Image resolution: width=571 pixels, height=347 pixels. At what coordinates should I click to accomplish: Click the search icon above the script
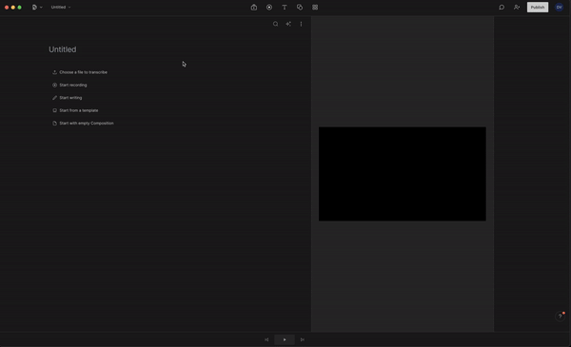[276, 24]
